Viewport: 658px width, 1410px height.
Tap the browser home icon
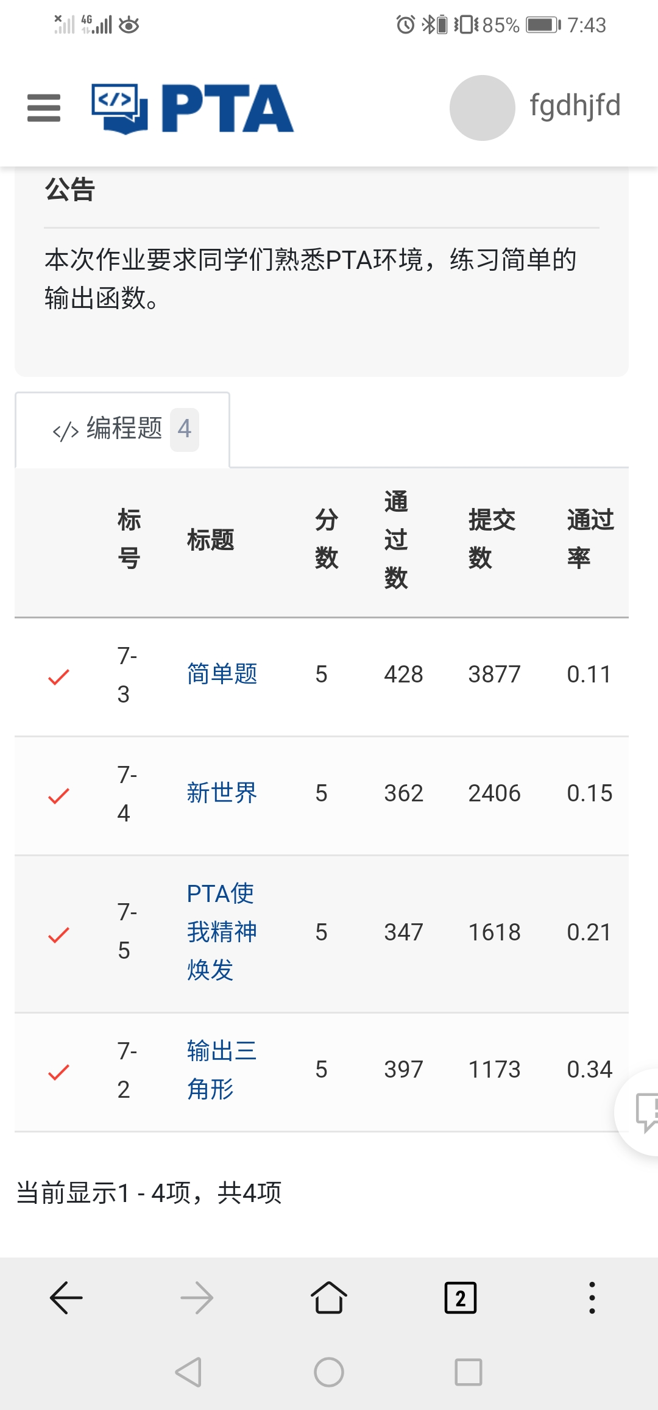pyautogui.click(x=329, y=1297)
